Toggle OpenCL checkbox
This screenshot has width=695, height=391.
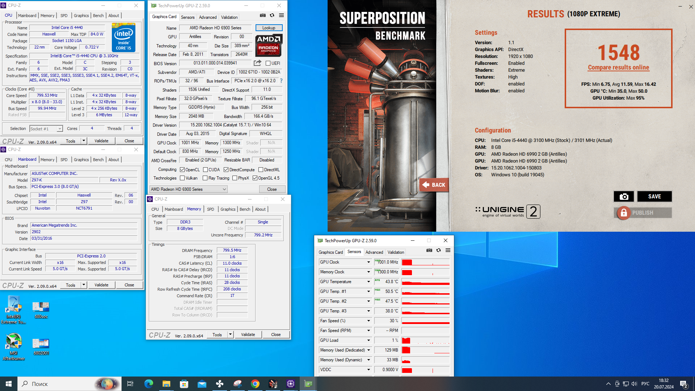click(x=182, y=170)
